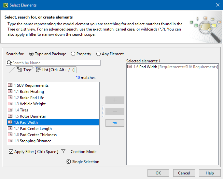Select the Type and Package radio button
Viewport: 223px width, 179px height.
point(31,54)
